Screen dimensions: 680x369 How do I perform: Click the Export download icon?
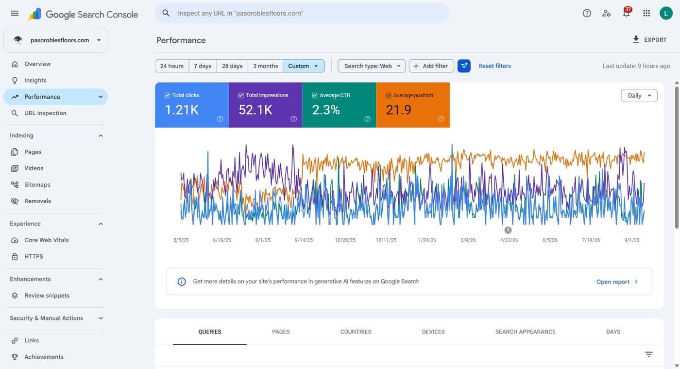(636, 39)
